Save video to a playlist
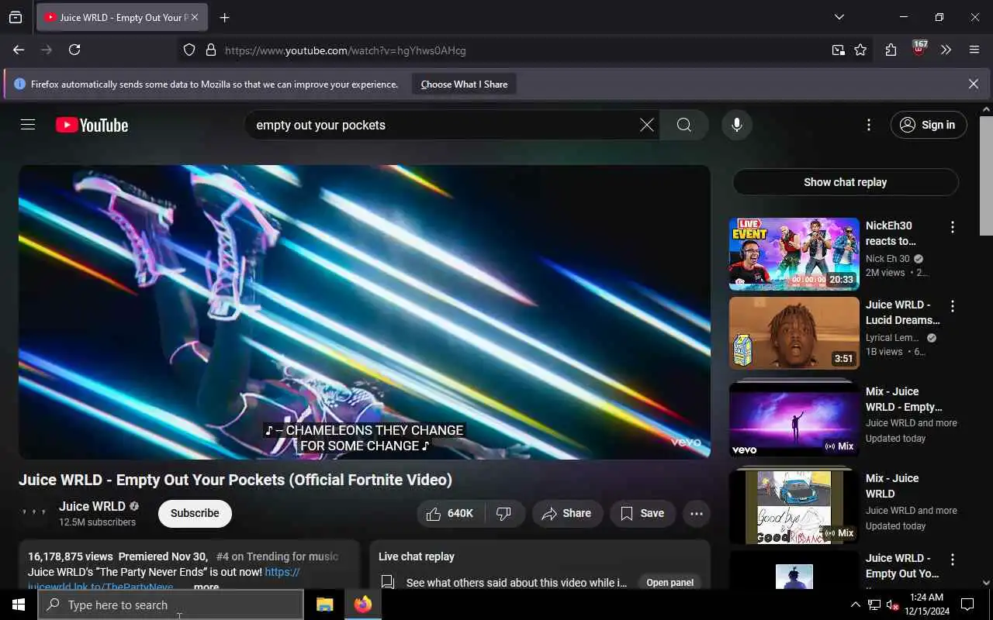The height and width of the screenshot is (620, 993). [642, 513]
